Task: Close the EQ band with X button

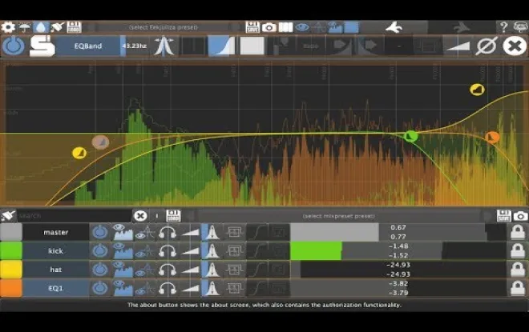Action: pyautogui.click(x=515, y=46)
